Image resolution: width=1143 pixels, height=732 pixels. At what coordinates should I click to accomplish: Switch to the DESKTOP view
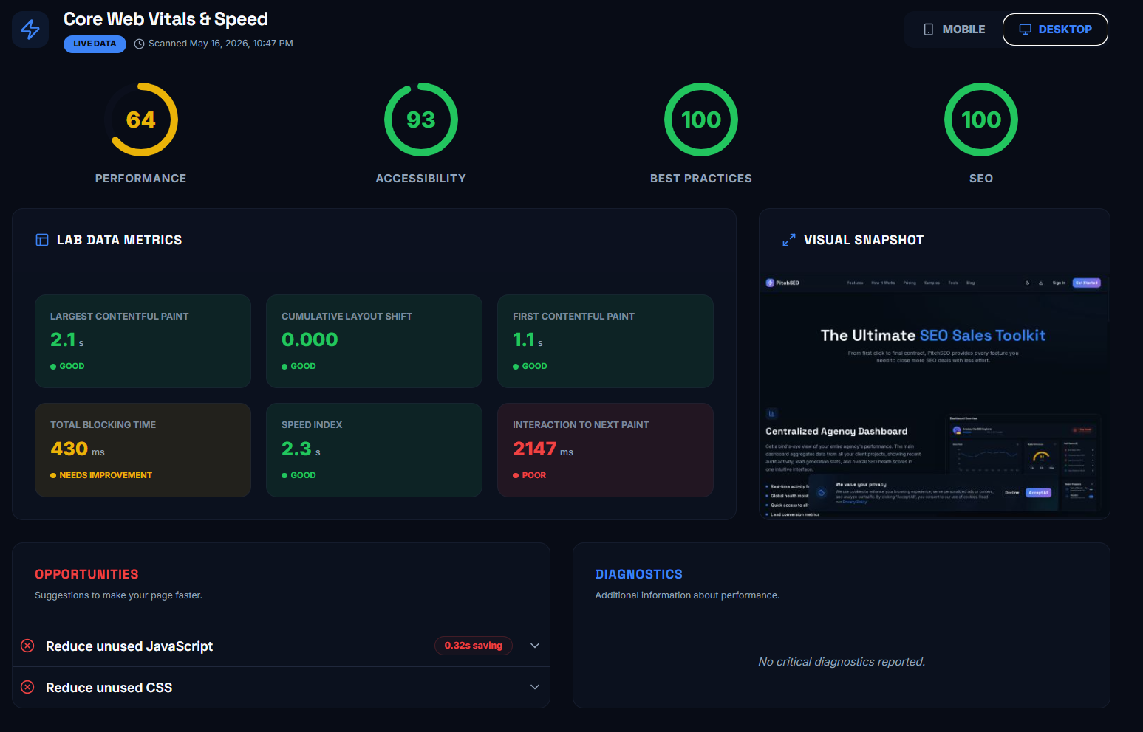(x=1055, y=30)
